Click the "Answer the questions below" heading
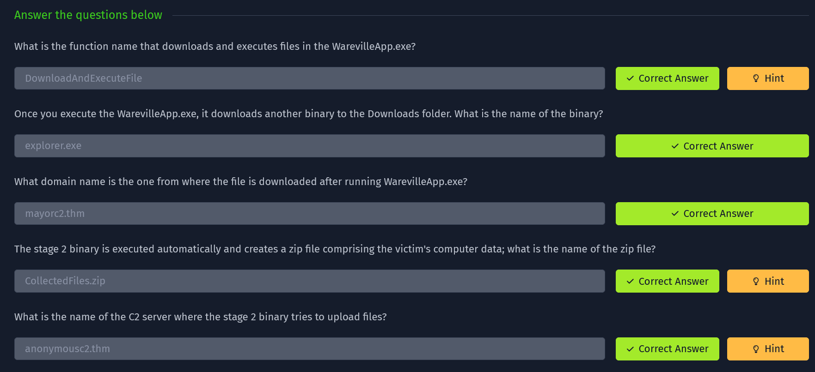815x372 pixels. 88,15
